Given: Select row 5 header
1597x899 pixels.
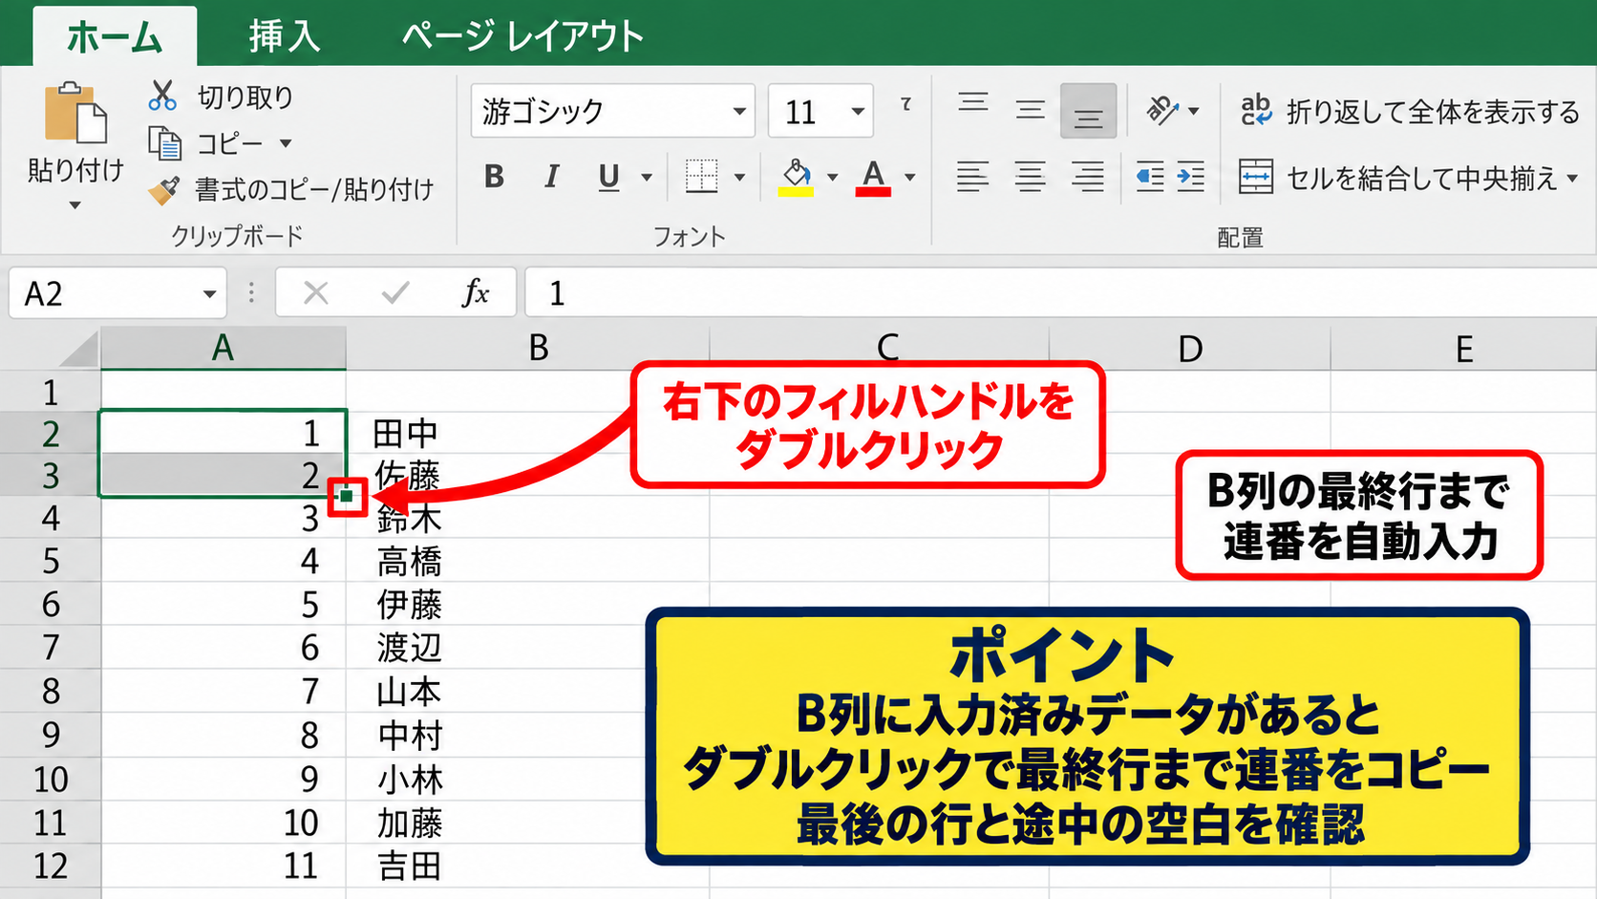Looking at the screenshot, I should [x=50, y=561].
